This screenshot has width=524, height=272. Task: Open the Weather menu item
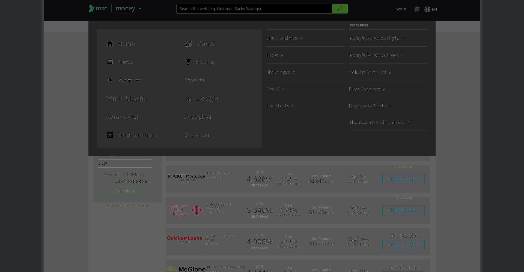tap(129, 80)
